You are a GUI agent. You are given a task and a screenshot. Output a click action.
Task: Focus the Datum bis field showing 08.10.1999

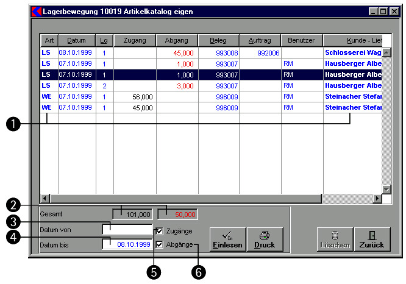coord(127,244)
